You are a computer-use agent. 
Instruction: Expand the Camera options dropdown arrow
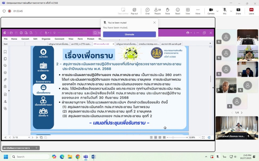(217, 11)
